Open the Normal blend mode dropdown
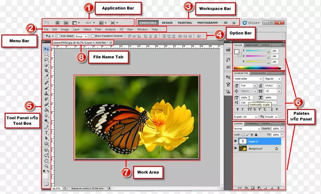Viewport: 321px width, 194px height. (x=246, y=129)
